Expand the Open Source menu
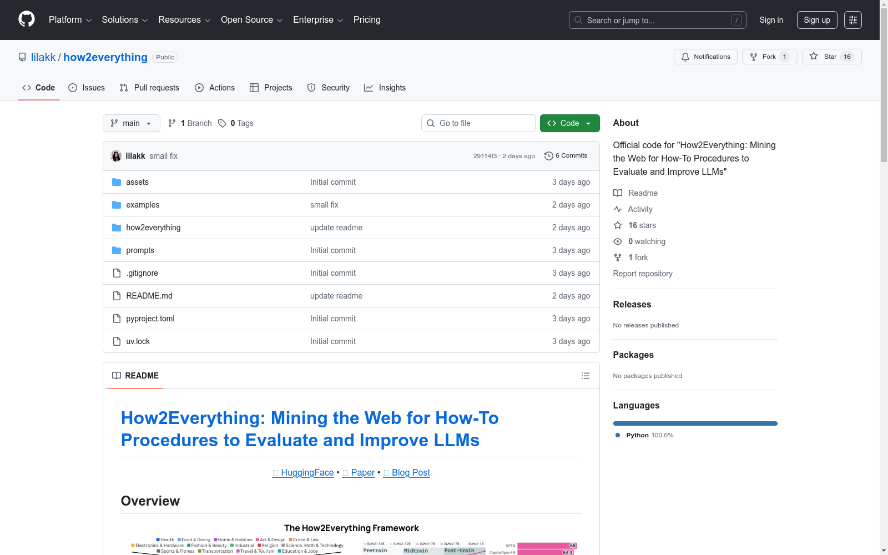The width and height of the screenshot is (888, 555). [x=252, y=20]
